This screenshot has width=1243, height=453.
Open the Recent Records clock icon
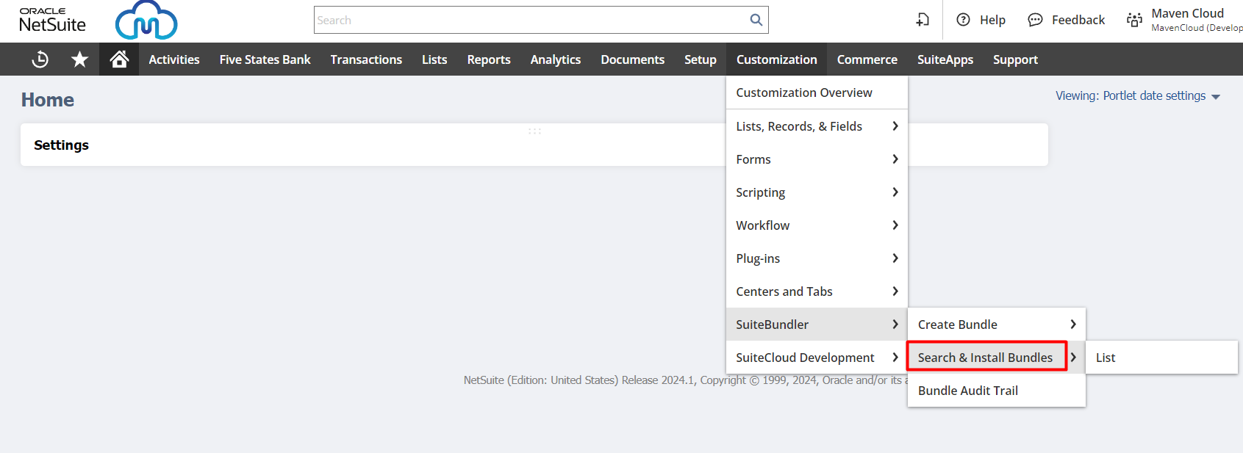tap(40, 59)
